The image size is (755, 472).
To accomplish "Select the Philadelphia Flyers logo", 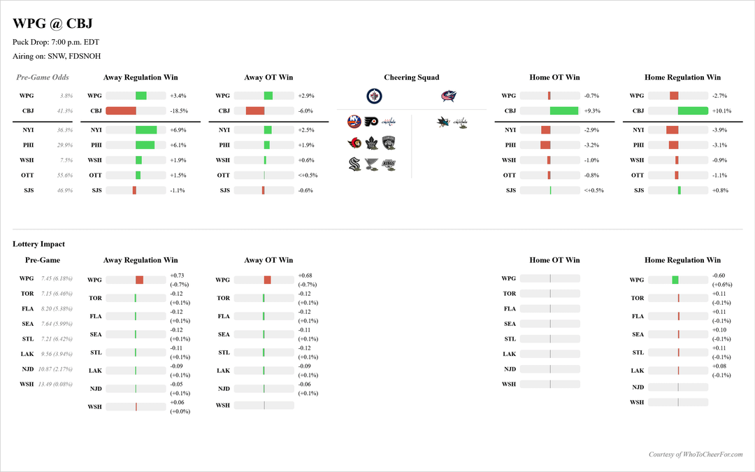I will click(371, 122).
